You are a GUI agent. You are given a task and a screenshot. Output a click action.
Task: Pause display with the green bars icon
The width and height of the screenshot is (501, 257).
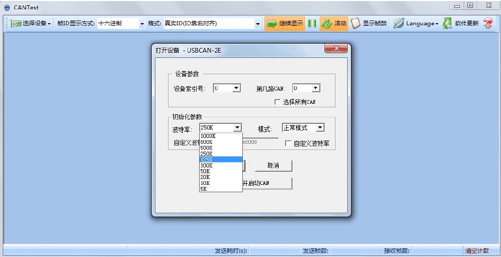(312, 23)
